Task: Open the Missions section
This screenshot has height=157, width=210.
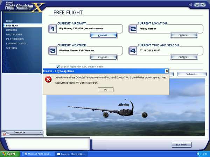Action: coord(12,30)
